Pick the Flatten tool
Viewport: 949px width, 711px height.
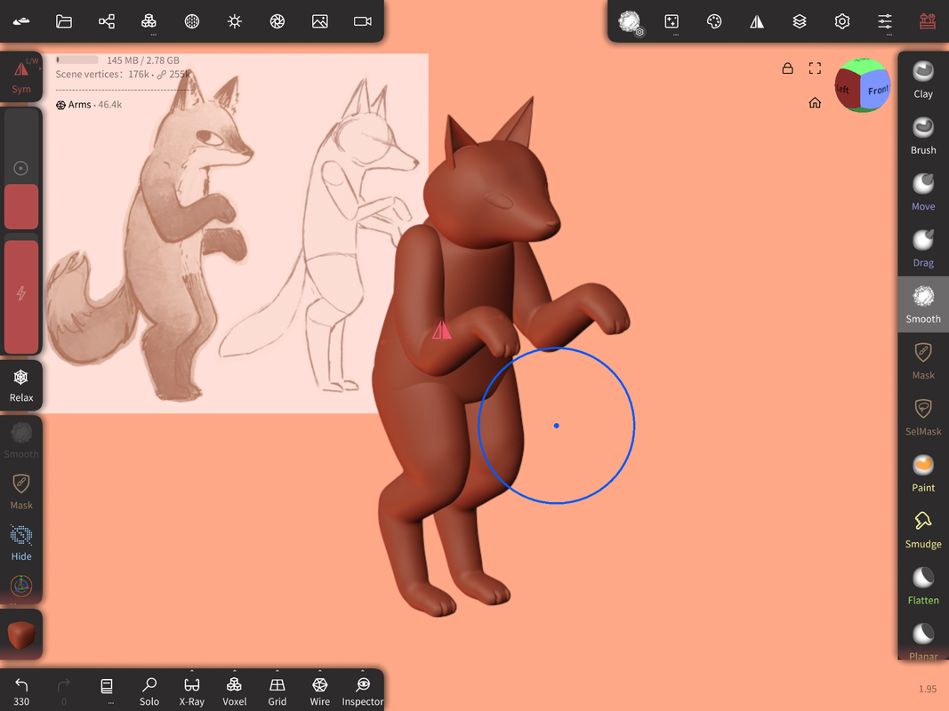[x=923, y=586]
